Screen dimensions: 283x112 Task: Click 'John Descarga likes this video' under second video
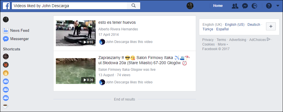click(x=129, y=82)
